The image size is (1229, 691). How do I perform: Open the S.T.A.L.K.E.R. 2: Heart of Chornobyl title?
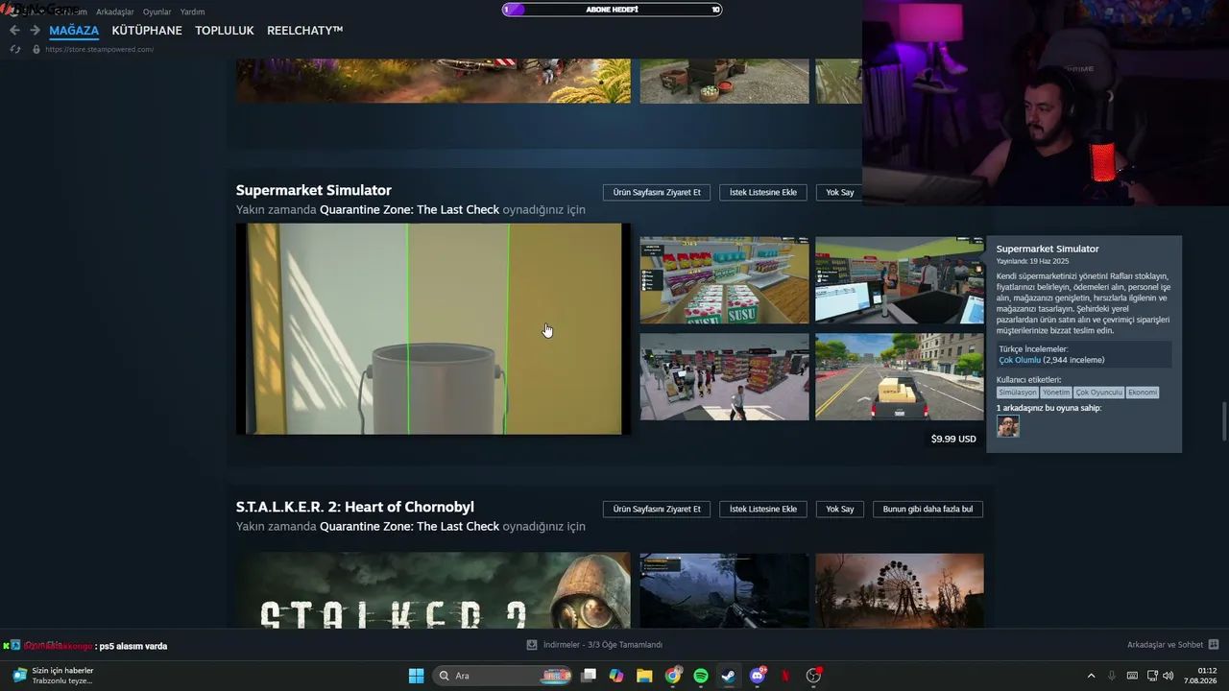tap(355, 507)
